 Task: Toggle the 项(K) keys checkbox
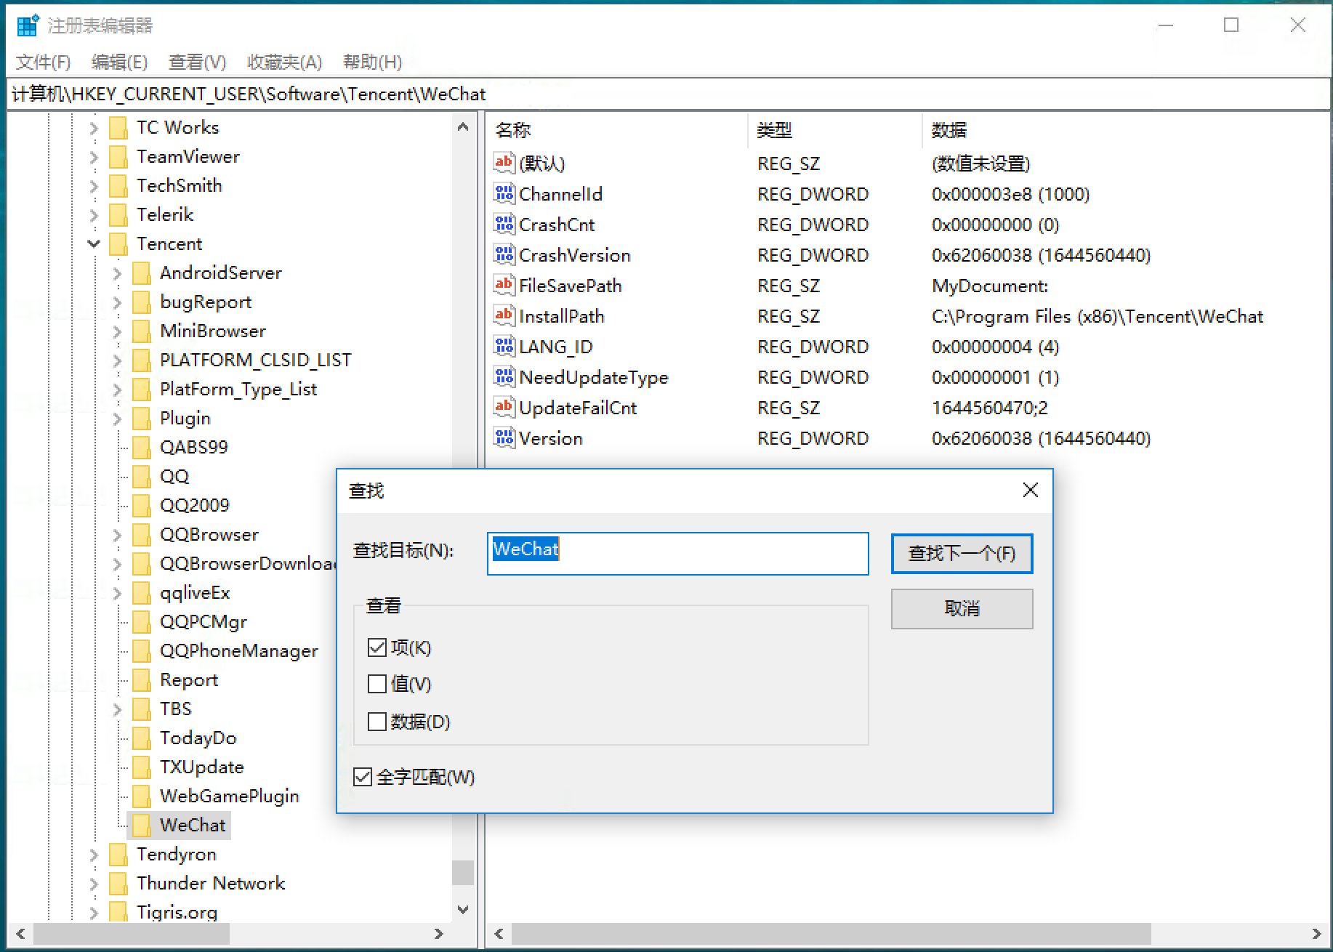pyautogui.click(x=377, y=648)
